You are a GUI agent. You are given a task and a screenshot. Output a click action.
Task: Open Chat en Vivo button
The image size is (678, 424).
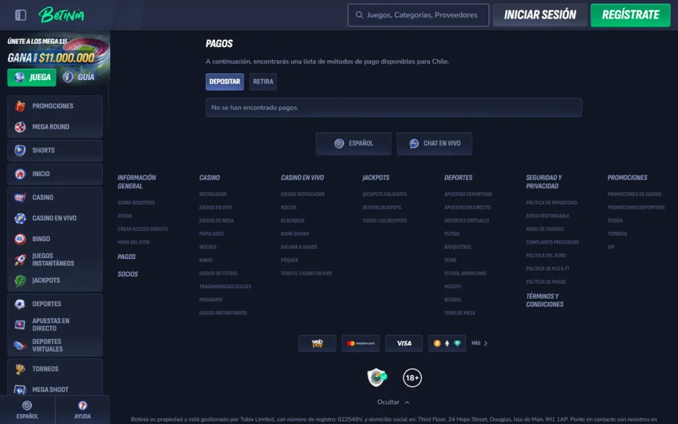(x=434, y=144)
